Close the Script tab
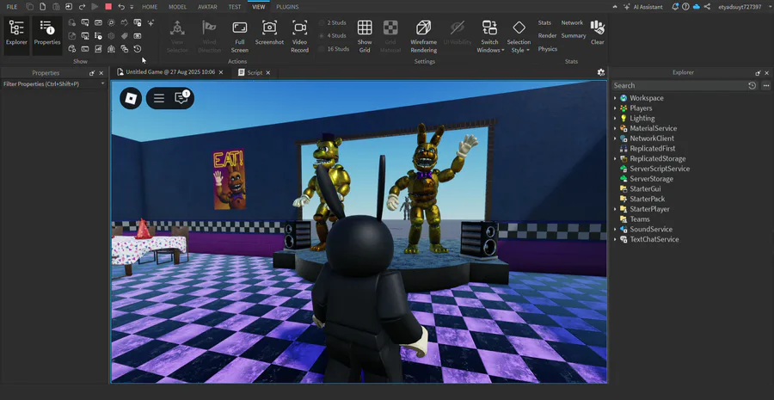Image resolution: width=774 pixels, height=400 pixels. click(x=268, y=72)
